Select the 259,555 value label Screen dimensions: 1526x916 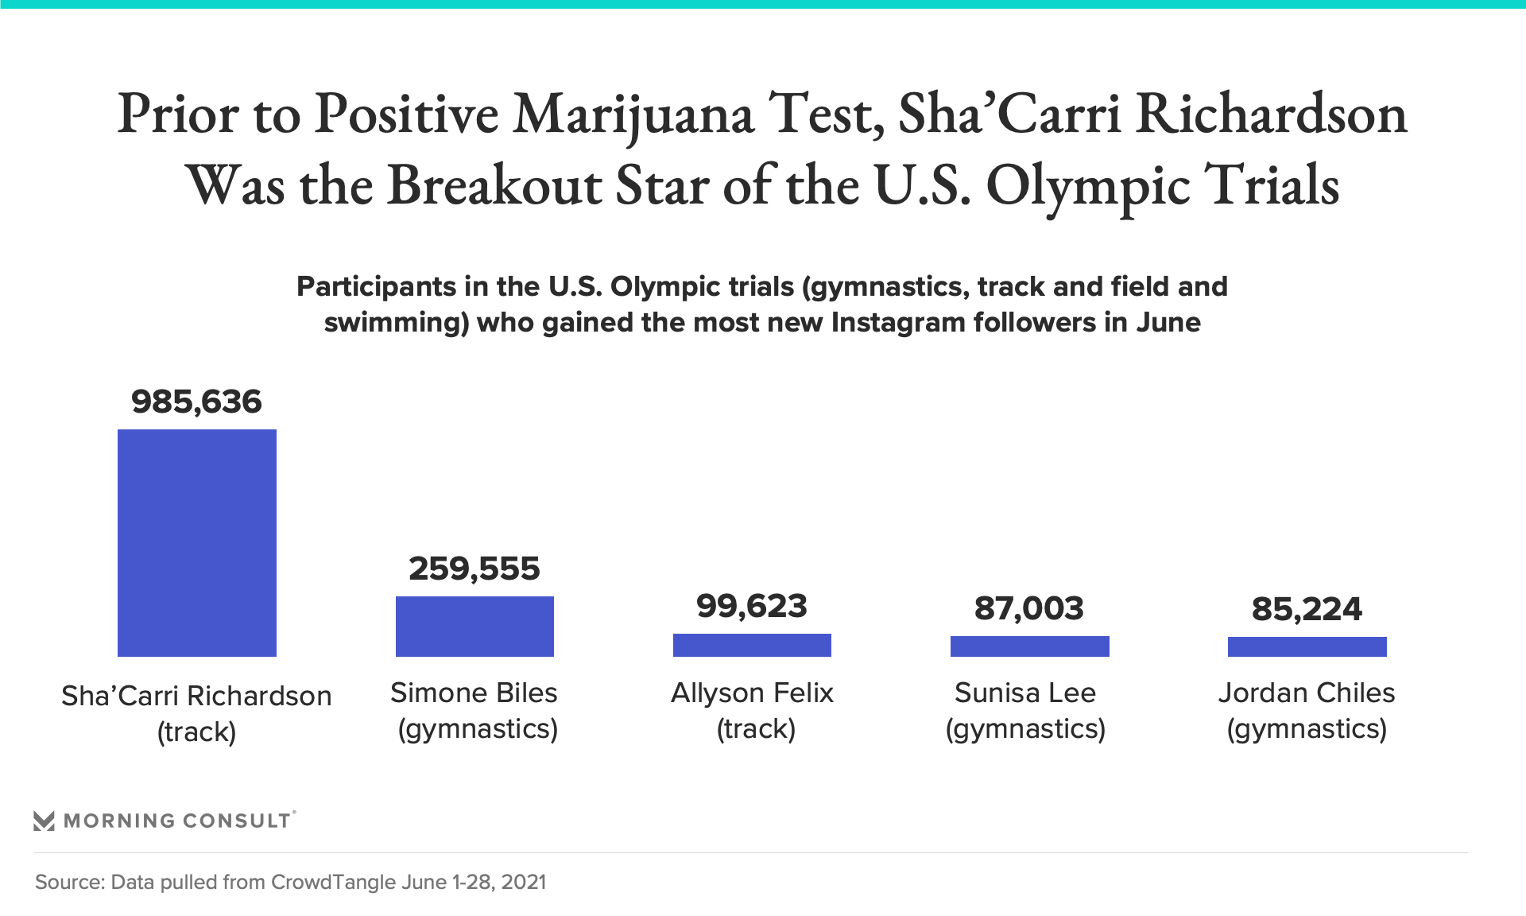point(474,569)
